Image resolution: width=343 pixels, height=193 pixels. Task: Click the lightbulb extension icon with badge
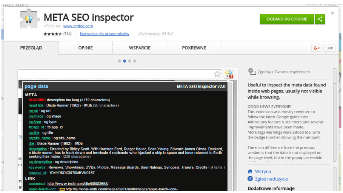[229, 74]
